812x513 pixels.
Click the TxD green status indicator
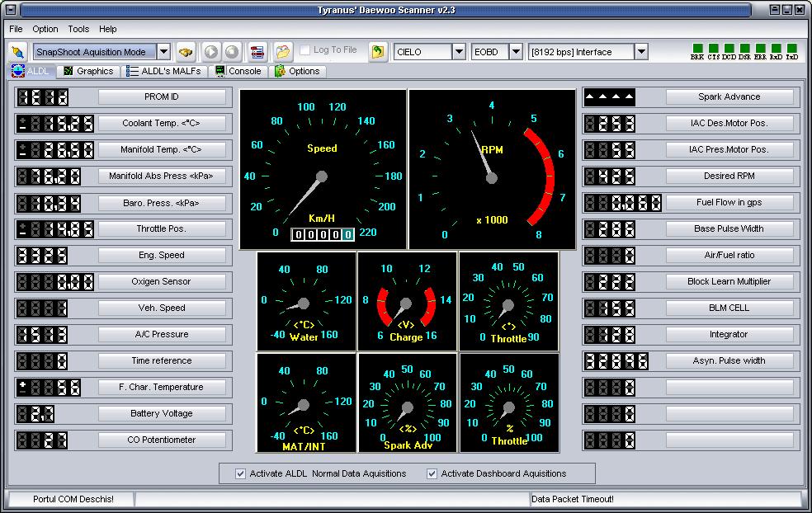[x=792, y=49]
